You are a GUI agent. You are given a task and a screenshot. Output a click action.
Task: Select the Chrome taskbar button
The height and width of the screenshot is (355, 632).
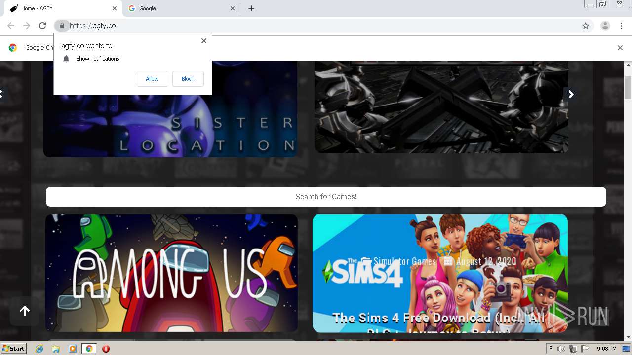point(89,349)
